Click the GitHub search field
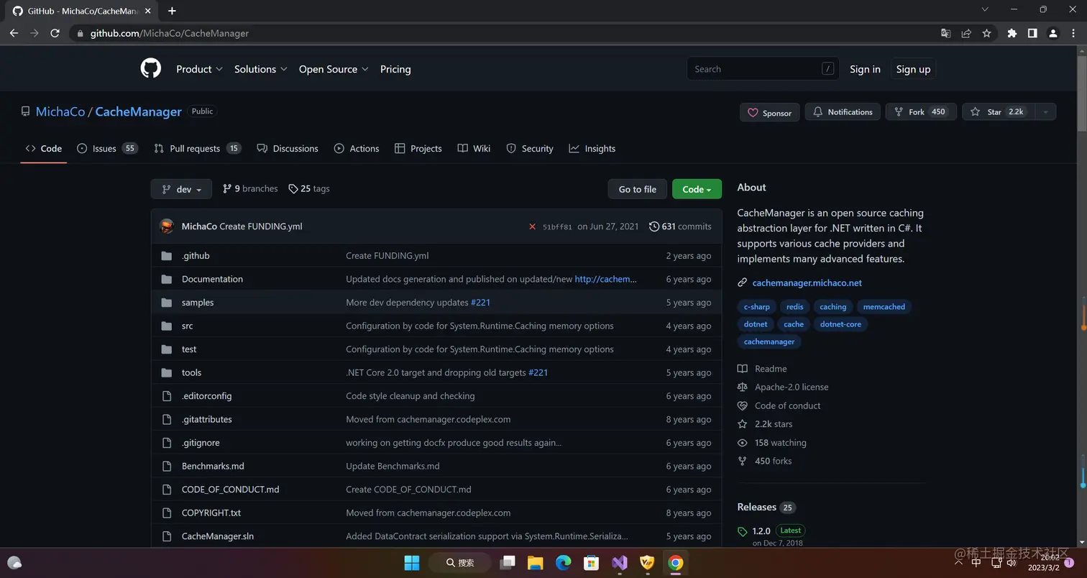 pyautogui.click(x=763, y=69)
